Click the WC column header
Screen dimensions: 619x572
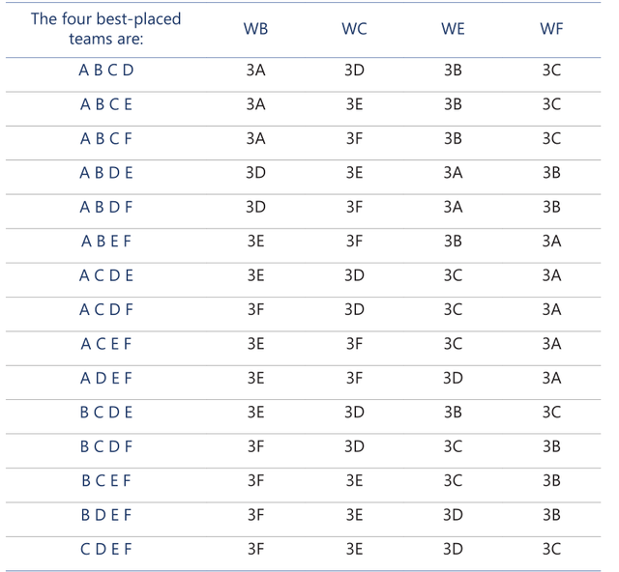[x=354, y=29]
